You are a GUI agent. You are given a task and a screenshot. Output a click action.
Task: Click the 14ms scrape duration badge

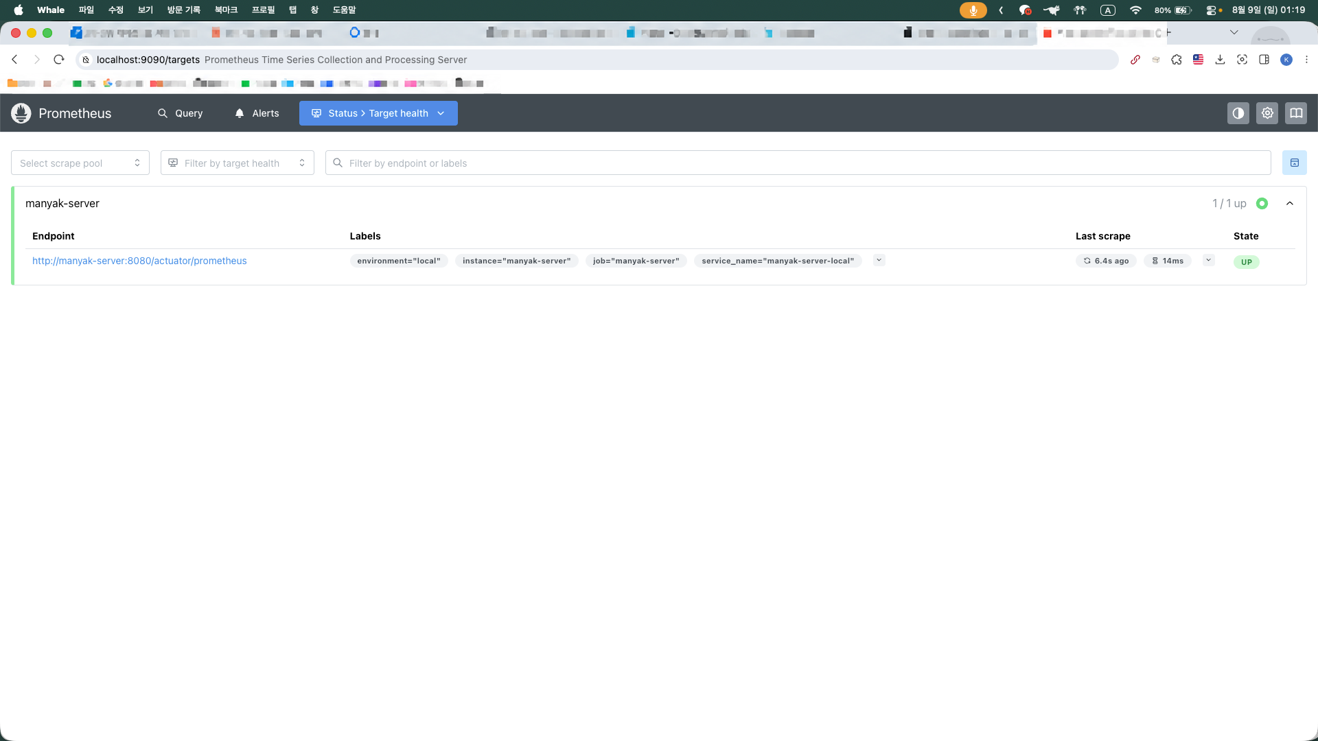tap(1168, 261)
